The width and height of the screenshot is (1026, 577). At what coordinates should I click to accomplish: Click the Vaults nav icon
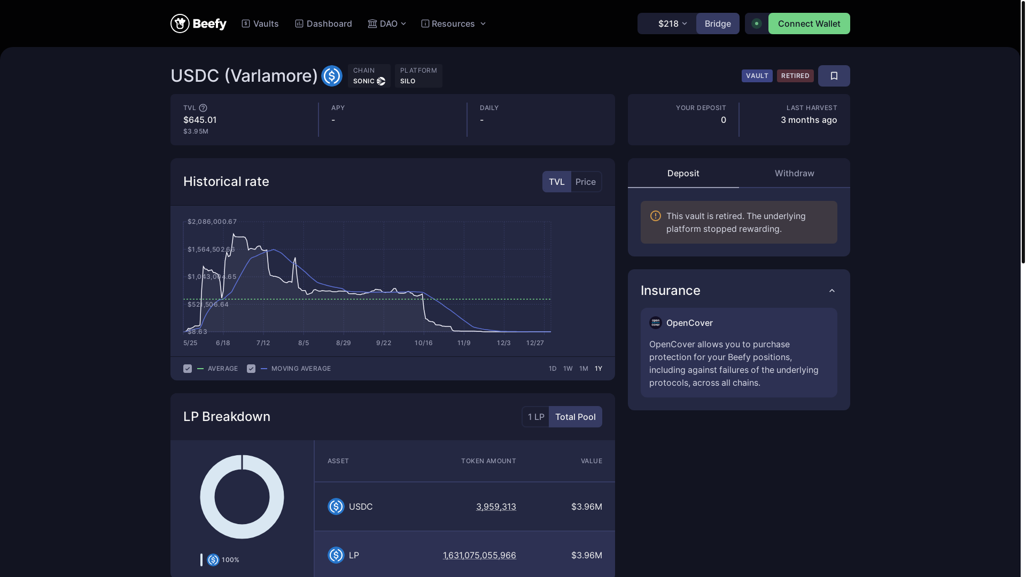click(x=246, y=24)
